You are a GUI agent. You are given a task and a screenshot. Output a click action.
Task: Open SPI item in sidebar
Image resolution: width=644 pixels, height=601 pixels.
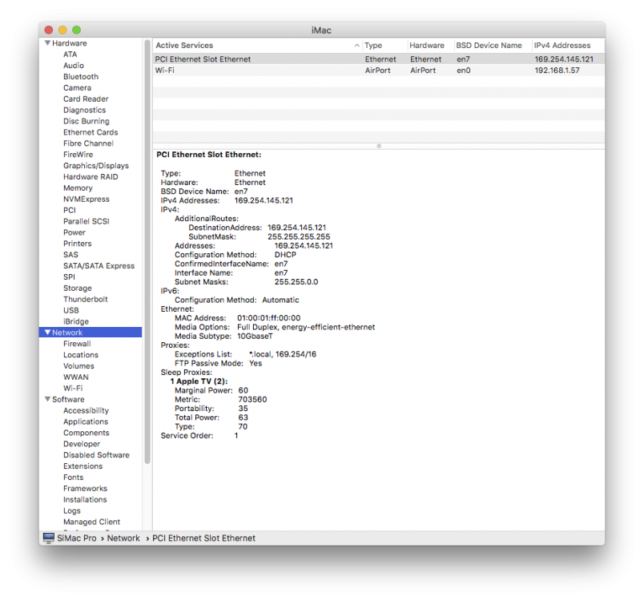coord(69,276)
